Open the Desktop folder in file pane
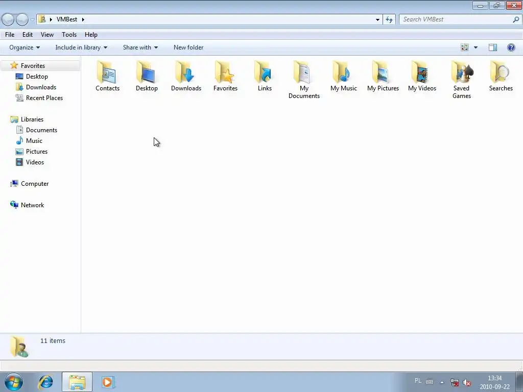The image size is (523, 392). 147,76
